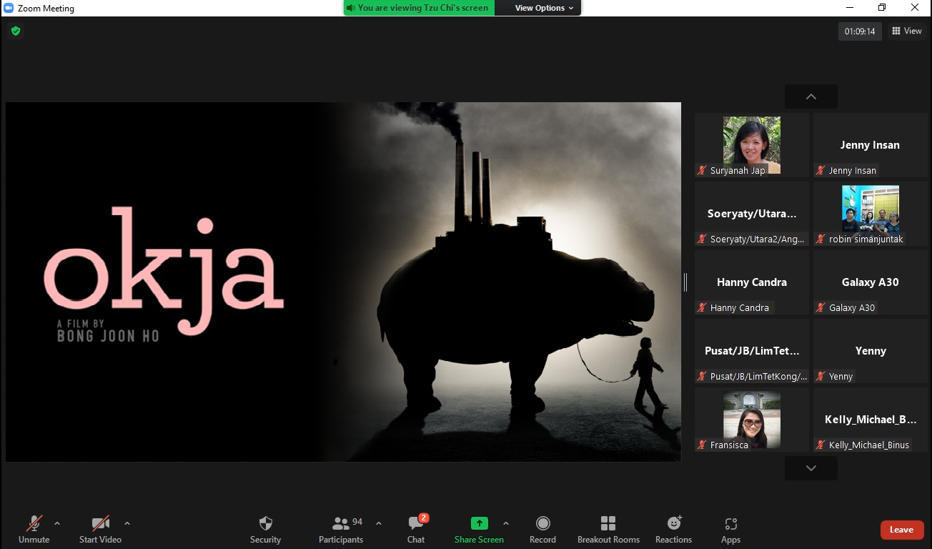Click 'You are viewing Tzu Chi's screen' banner
The height and width of the screenshot is (549, 932).
417,8
